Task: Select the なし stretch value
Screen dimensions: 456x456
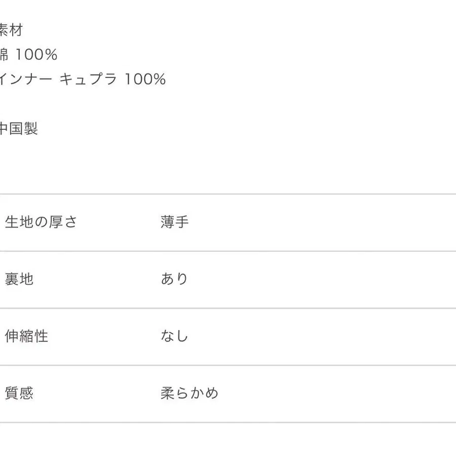Action: coord(174,336)
